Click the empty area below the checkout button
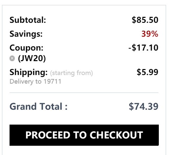 [84, 150]
